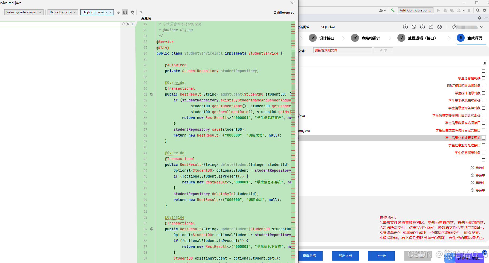Click the gutter icon beside line 31
Viewport: 489px width, 263px height.
pos(152,94)
